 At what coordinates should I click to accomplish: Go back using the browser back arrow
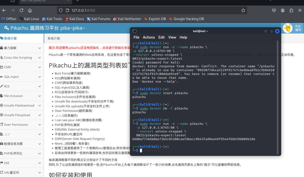[x=4, y=10]
